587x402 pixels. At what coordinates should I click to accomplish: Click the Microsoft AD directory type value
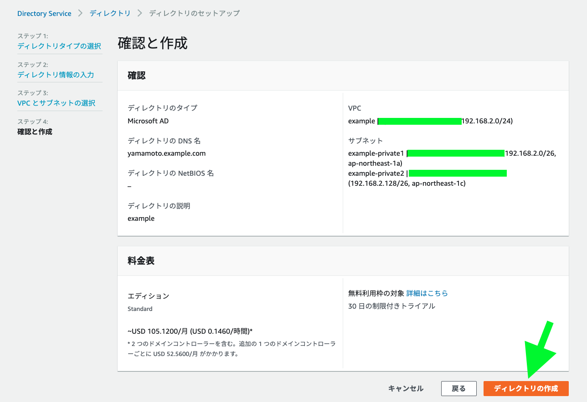(148, 121)
